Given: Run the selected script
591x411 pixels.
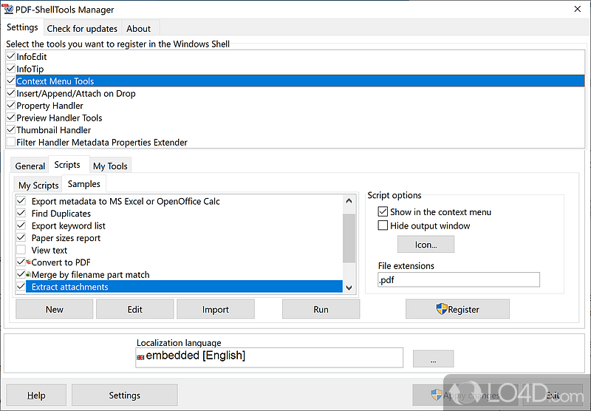Looking at the screenshot, I should pyautogui.click(x=321, y=309).
